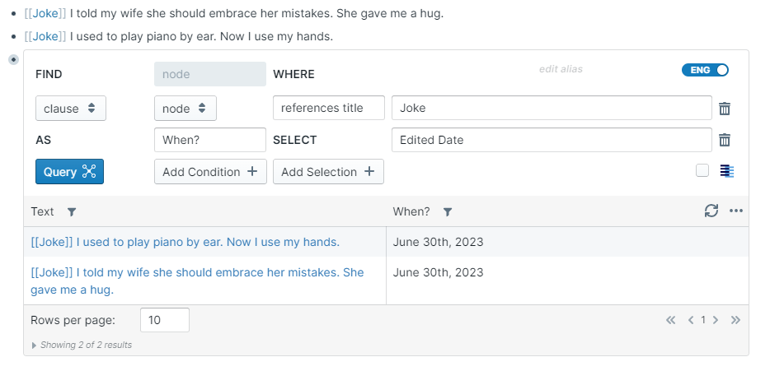Jump to the last results page
This screenshot has width=770, height=371.
click(736, 320)
